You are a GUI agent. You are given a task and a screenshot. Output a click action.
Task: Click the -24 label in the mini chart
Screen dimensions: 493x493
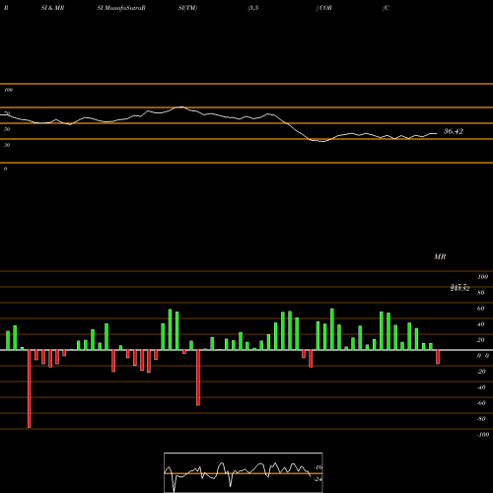pyautogui.click(x=318, y=479)
